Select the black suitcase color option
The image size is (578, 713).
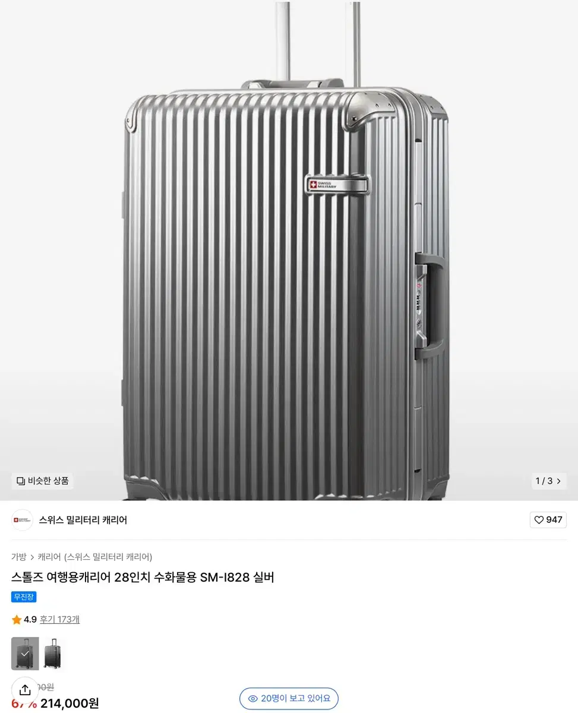click(x=53, y=654)
